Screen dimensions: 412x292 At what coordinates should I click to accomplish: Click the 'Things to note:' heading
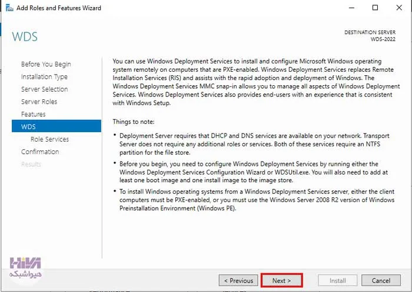tap(134, 122)
